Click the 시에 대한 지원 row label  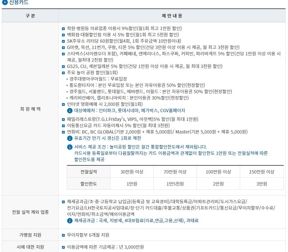click(x=30, y=247)
